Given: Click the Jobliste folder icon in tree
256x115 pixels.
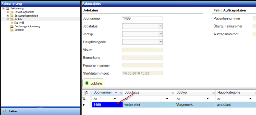Looking at the screenshot, I should 11,19.
